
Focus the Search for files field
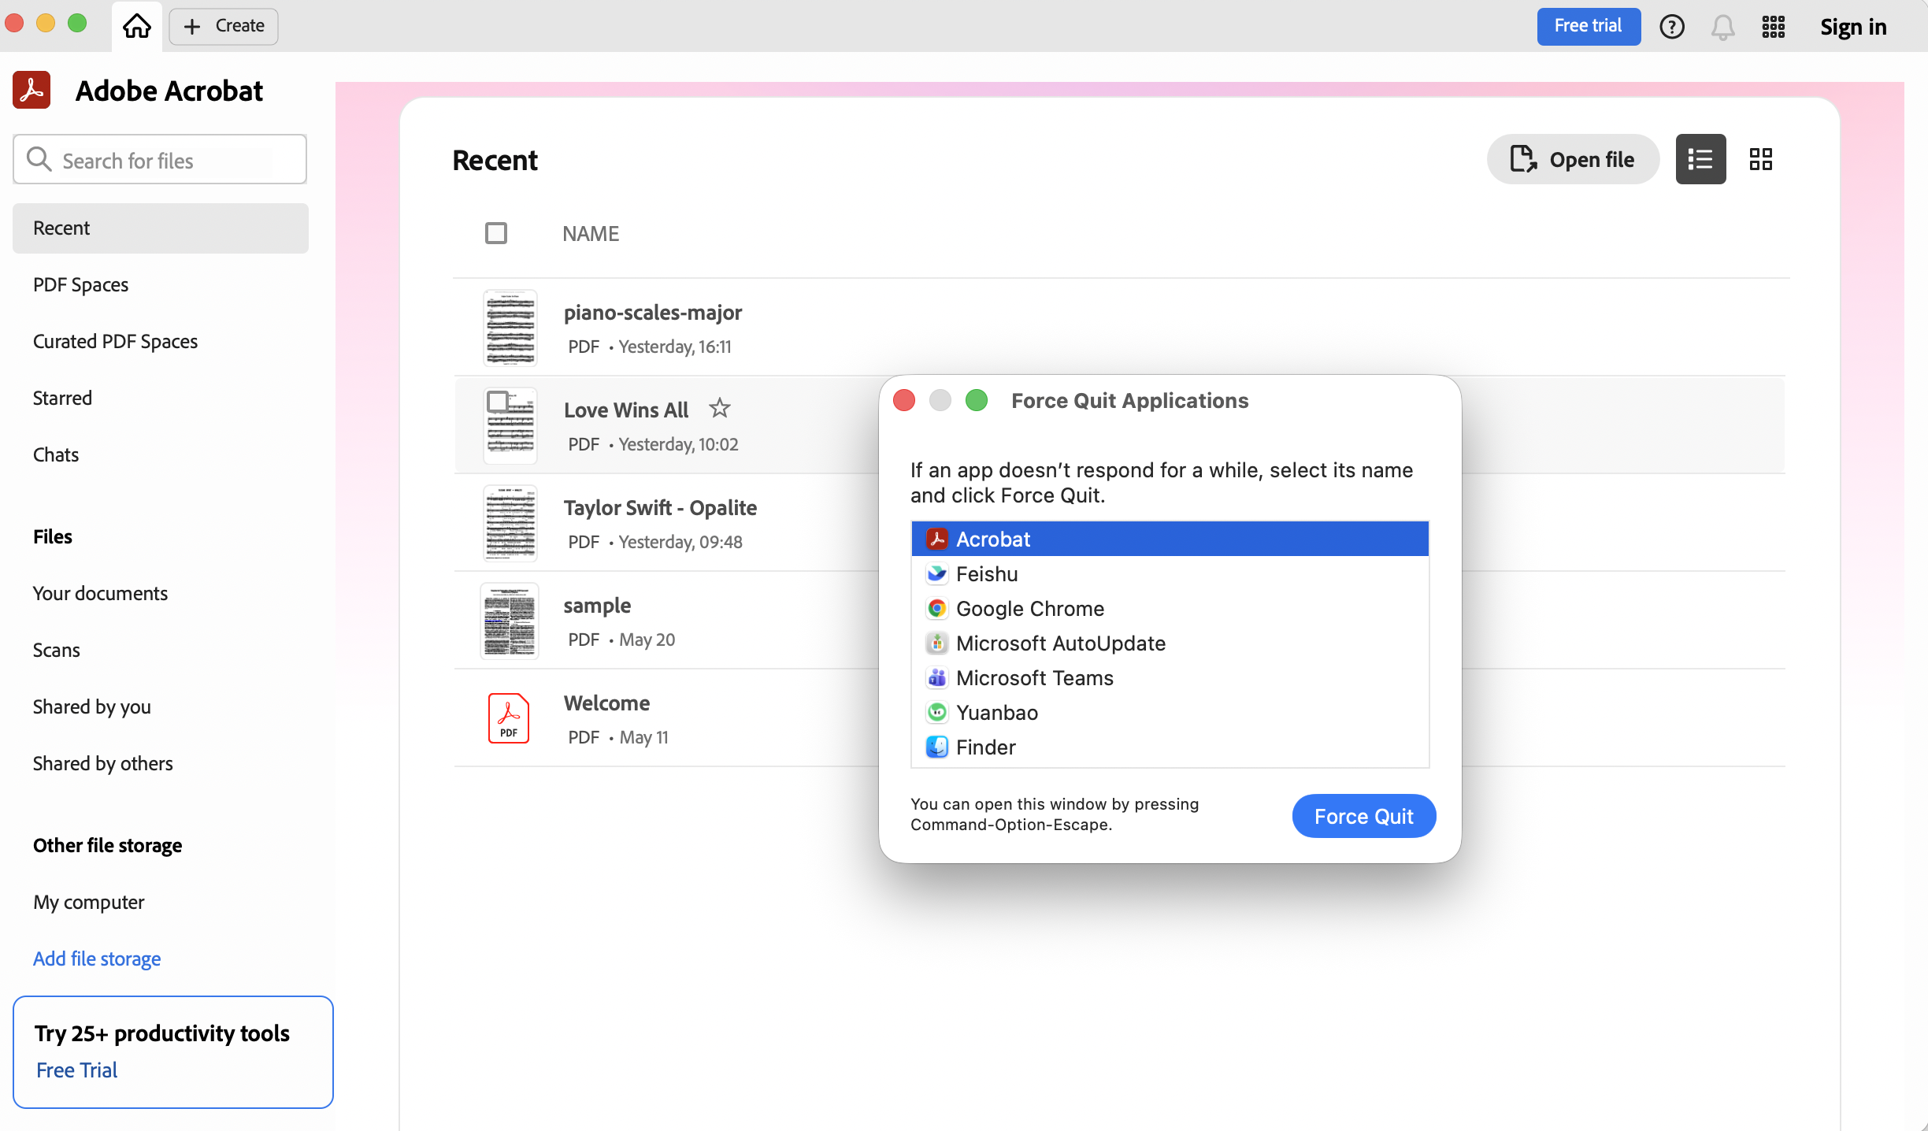point(160,160)
